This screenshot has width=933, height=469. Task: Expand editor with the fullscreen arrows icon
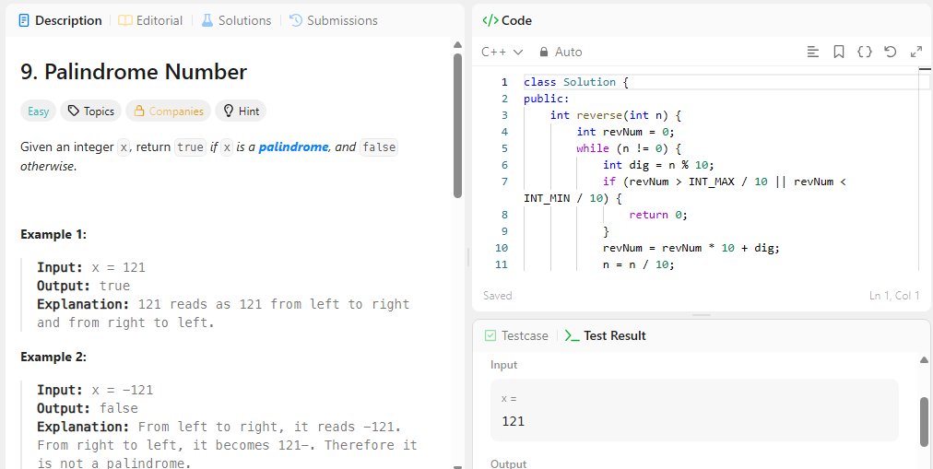(916, 52)
